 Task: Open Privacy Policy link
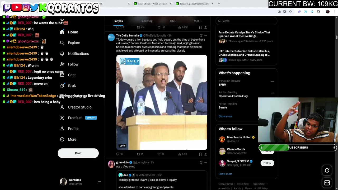point(243,184)
